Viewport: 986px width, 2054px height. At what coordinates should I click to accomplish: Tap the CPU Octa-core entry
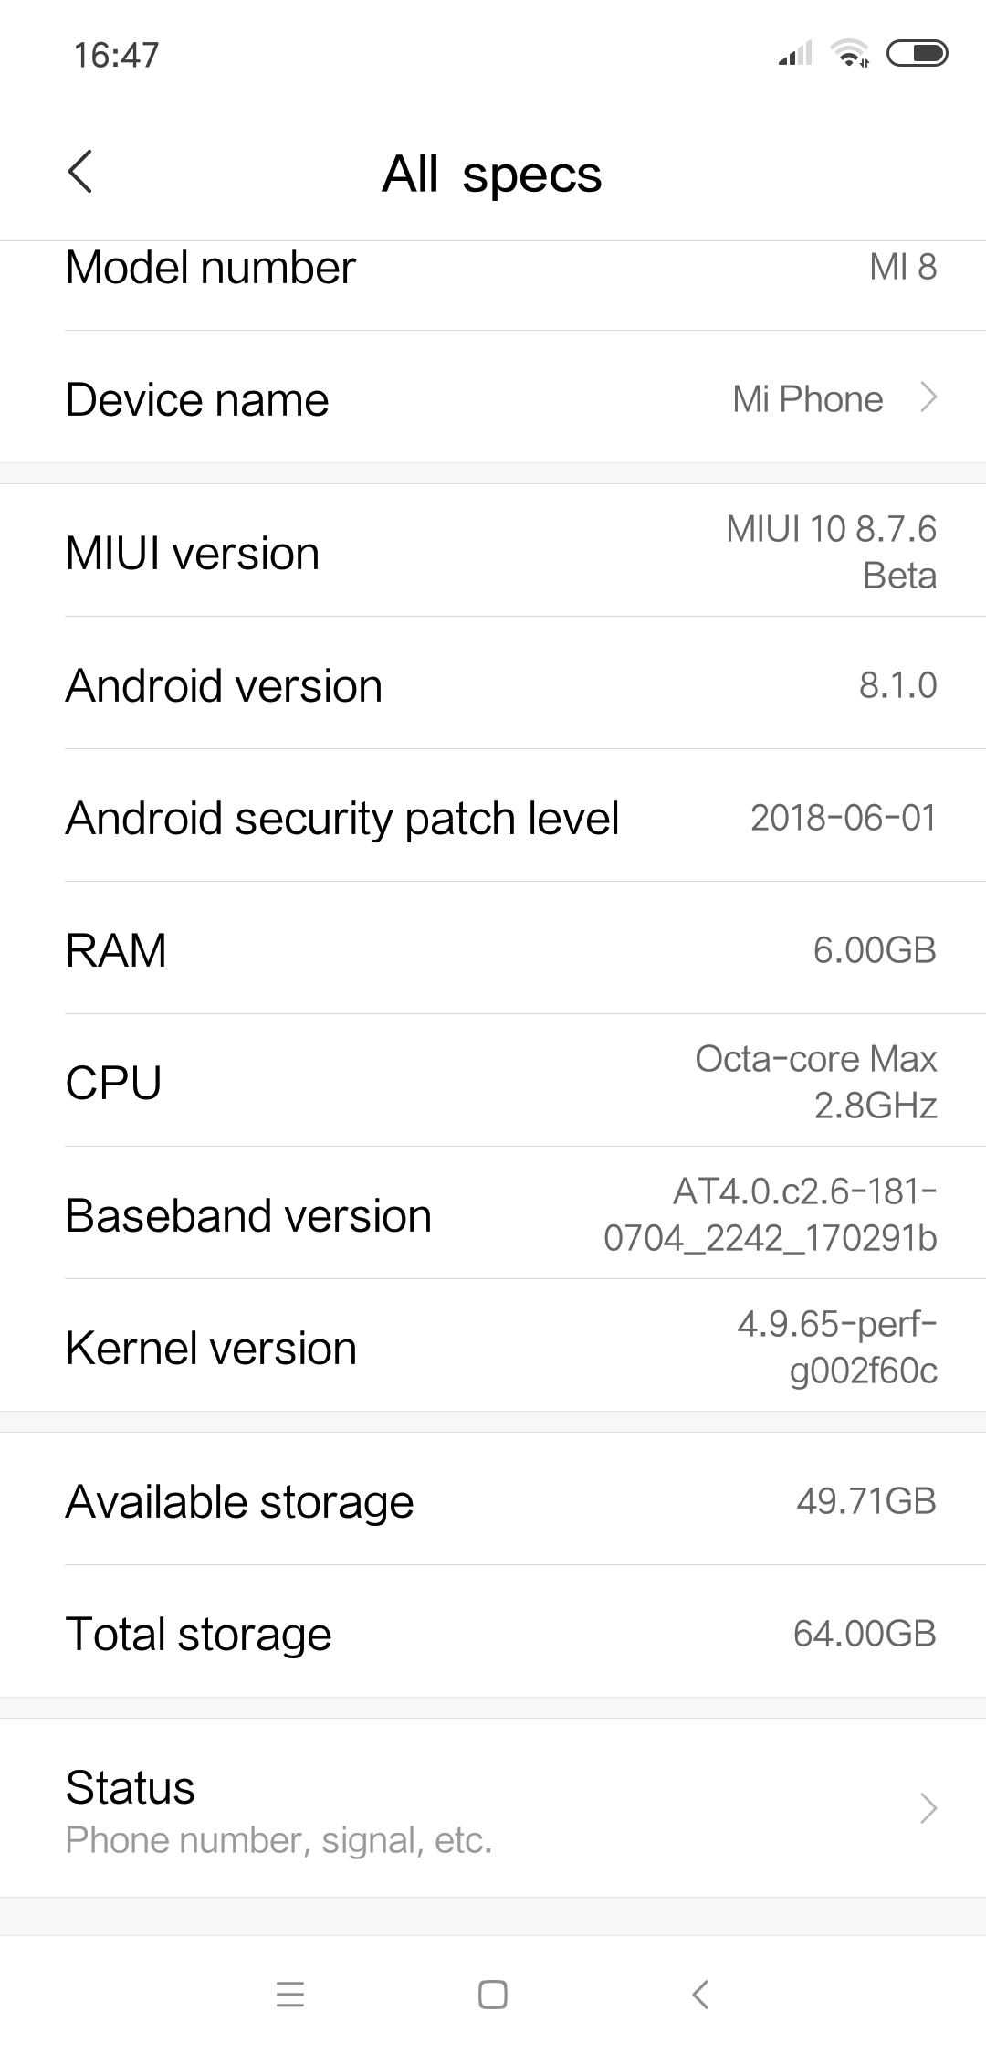pyautogui.click(x=493, y=1083)
